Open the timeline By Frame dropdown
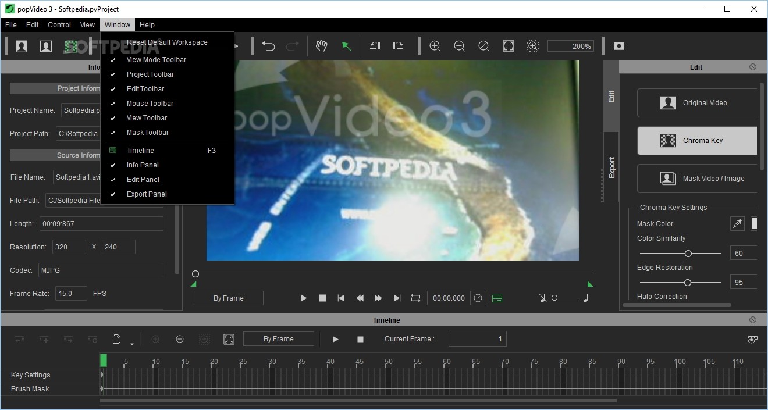This screenshot has height=410, width=768. point(279,339)
